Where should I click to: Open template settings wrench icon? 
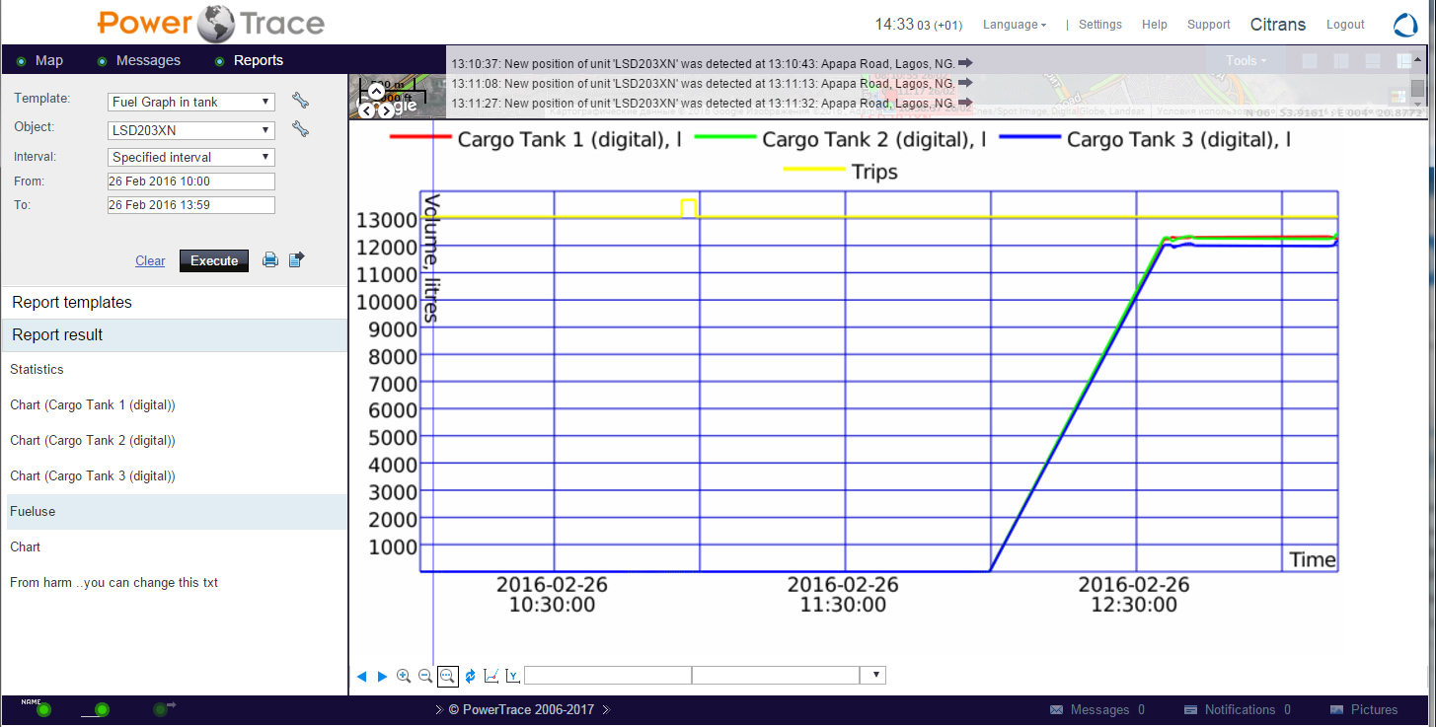tap(300, 101)
